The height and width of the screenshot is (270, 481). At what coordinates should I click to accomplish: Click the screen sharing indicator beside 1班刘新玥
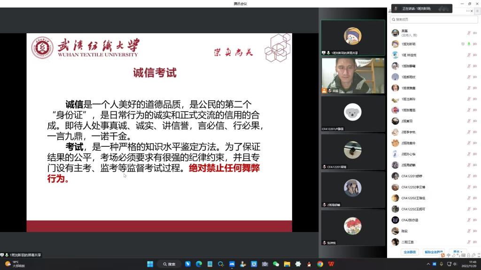[x=463, y=44]
